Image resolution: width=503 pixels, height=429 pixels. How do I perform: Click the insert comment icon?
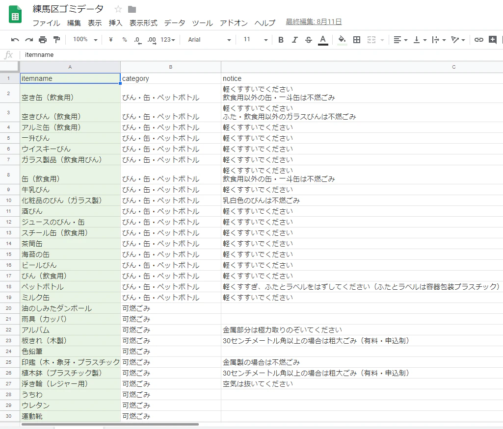pyautogui.click(x=492, y=40)
